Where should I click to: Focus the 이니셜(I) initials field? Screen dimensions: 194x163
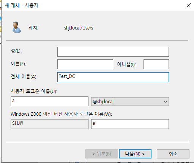tap(156, 64)
